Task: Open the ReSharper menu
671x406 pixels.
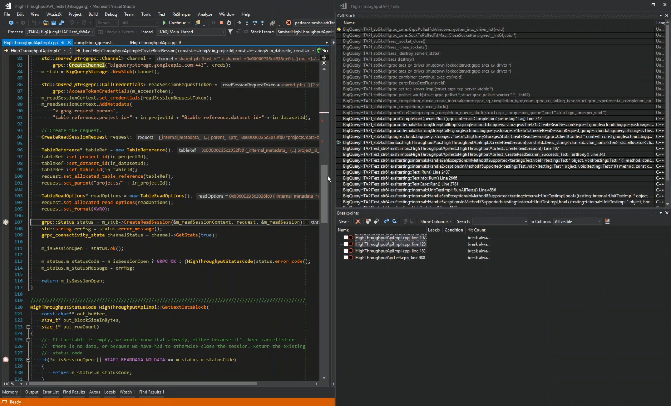Action: (x=182, y=14)
